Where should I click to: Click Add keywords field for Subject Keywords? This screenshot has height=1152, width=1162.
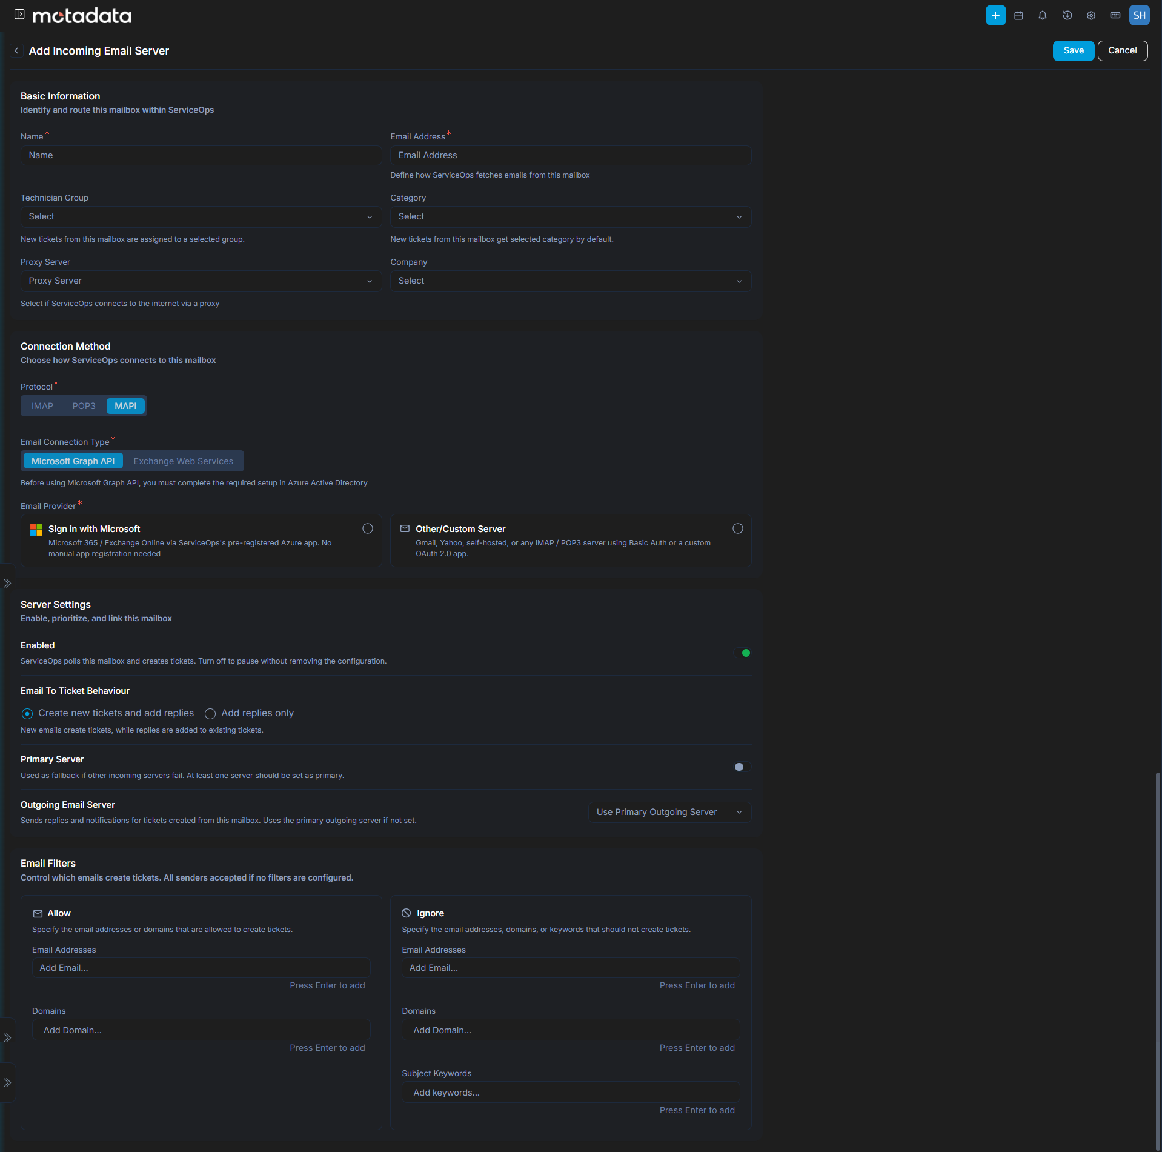[x=571, y=1093]
